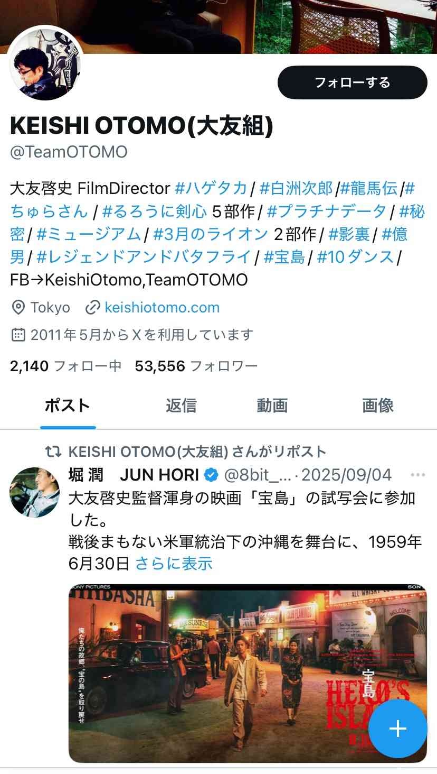Tap the link icon beside keishiotomo.com

pos(93,307)
